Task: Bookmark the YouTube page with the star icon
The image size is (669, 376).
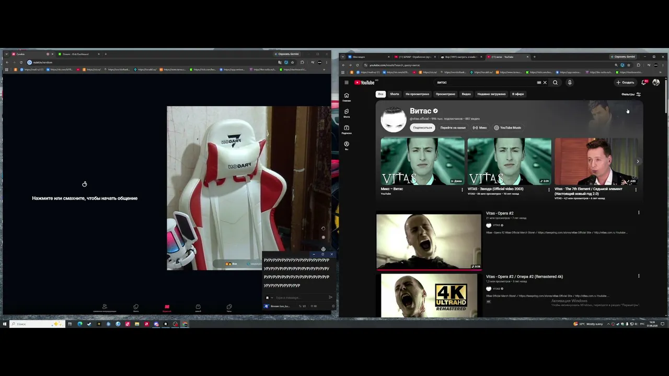Action: (x=629, y=65)
